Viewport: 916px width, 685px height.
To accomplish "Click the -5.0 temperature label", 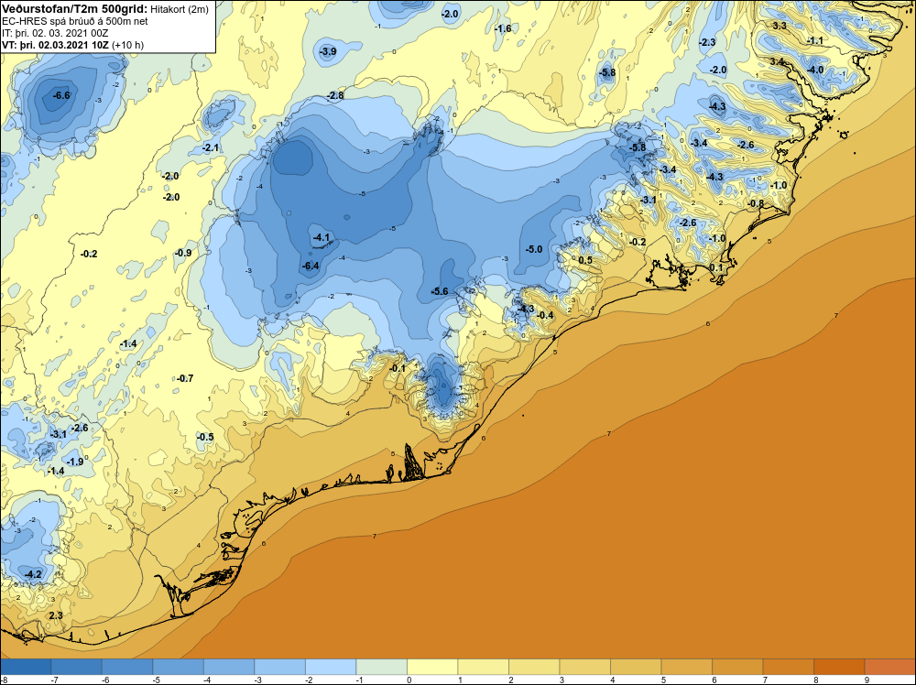I will pyautogui.click(x=534, y=249).
